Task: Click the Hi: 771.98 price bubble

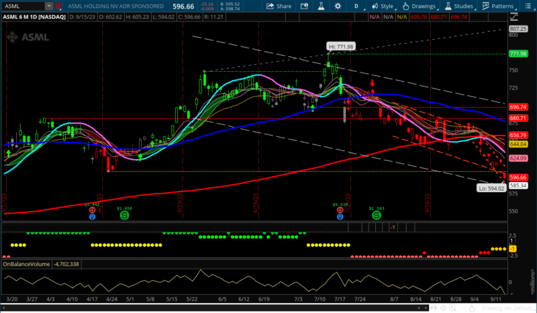Action: 341,46
